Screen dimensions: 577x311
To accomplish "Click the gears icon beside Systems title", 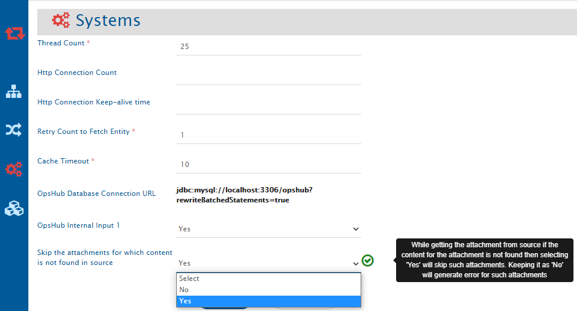I will (61, 21).
